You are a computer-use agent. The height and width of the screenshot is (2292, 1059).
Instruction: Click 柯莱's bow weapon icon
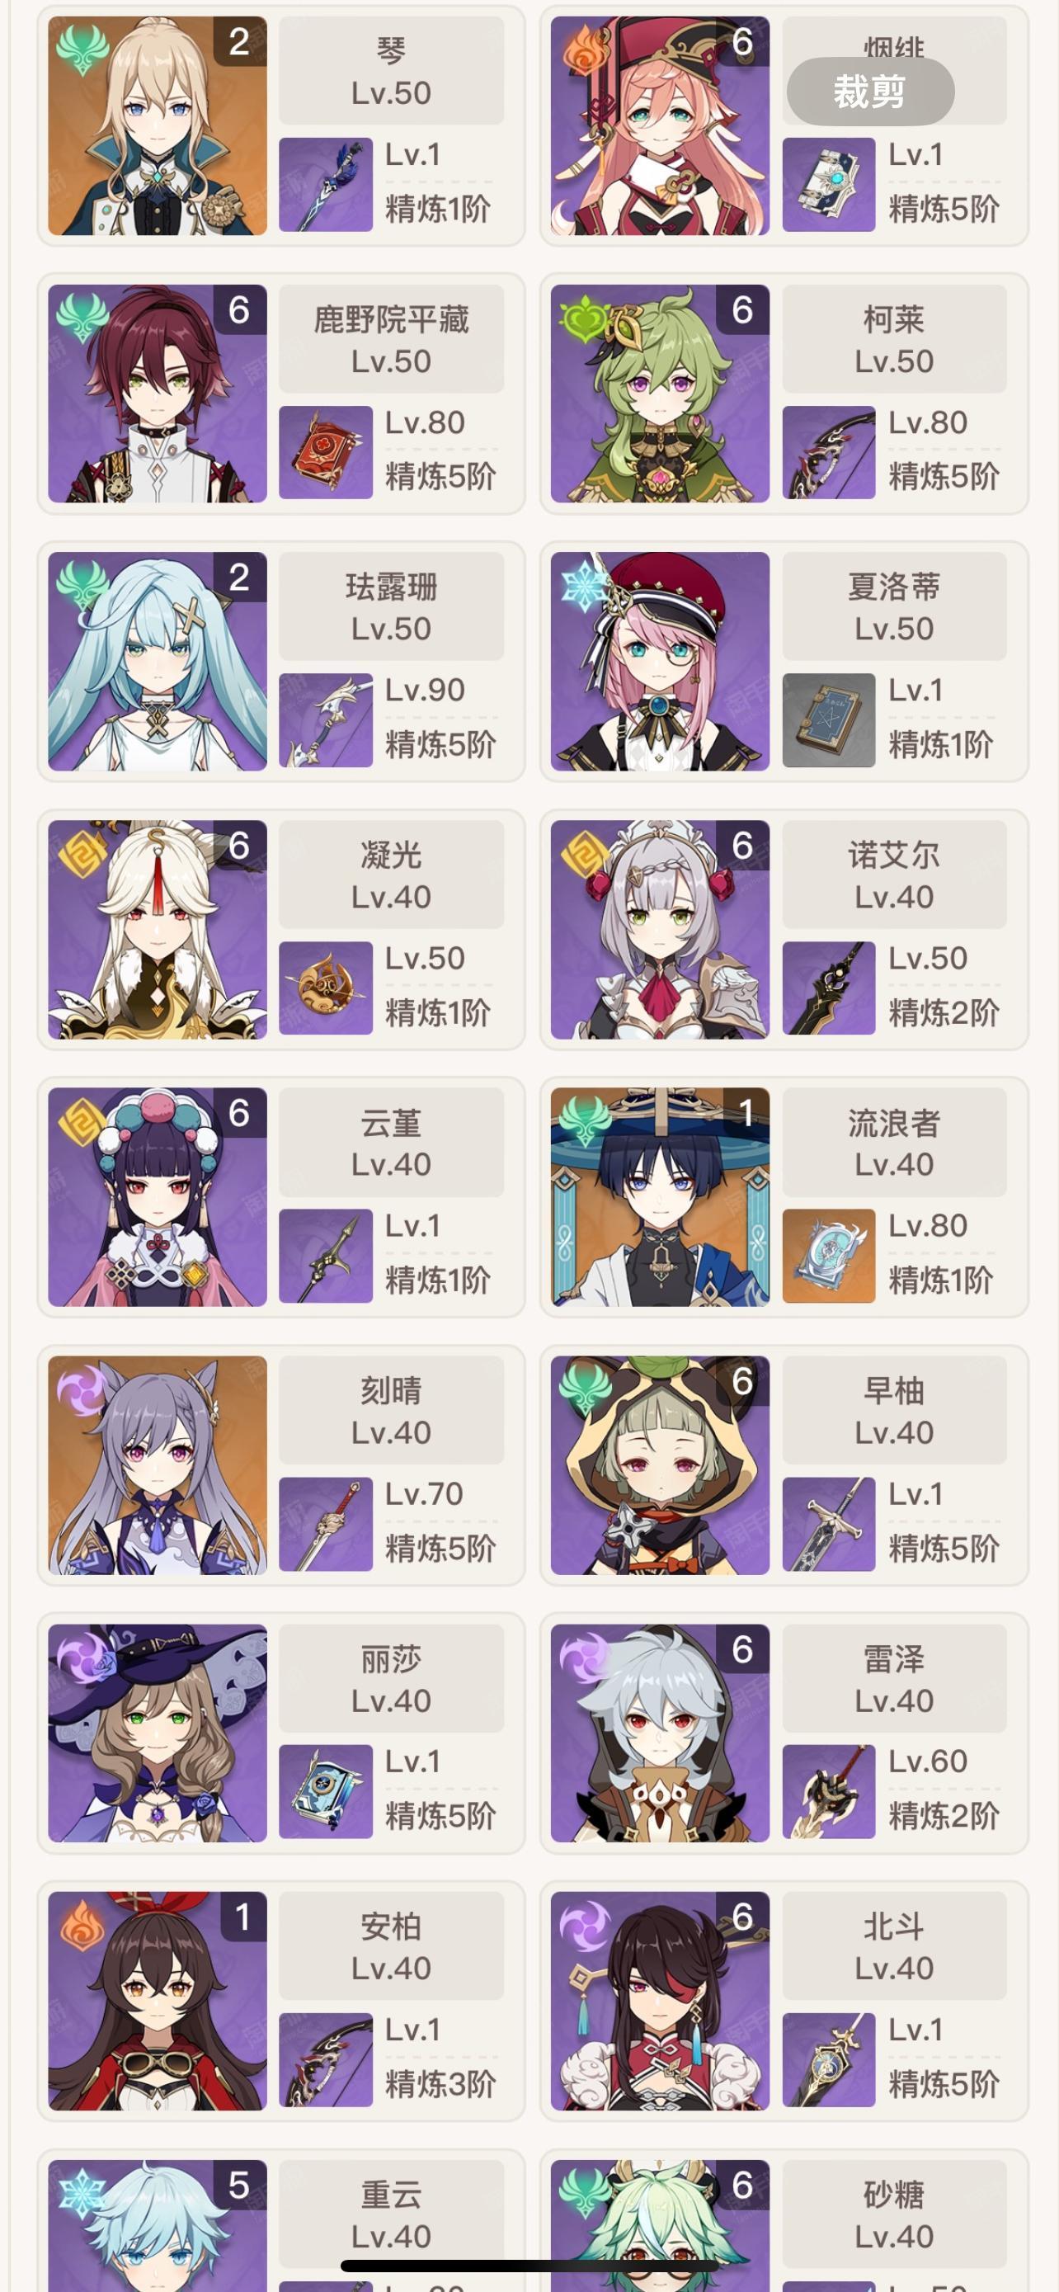(x=829, y=452)
